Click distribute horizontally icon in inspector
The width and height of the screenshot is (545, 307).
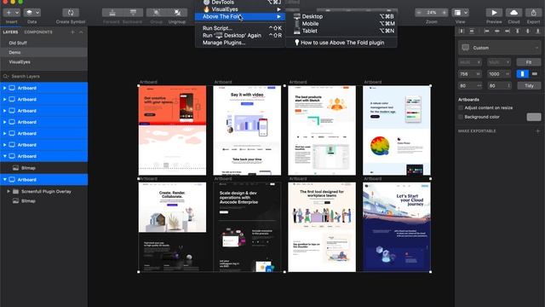click(462, 31)
